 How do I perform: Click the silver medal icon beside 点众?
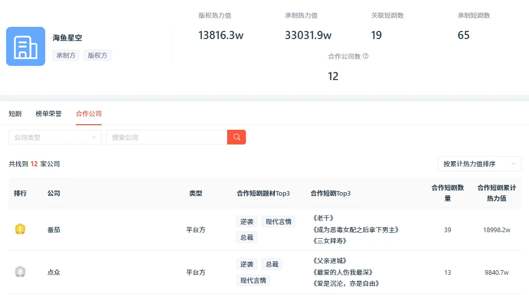[20, 272]
